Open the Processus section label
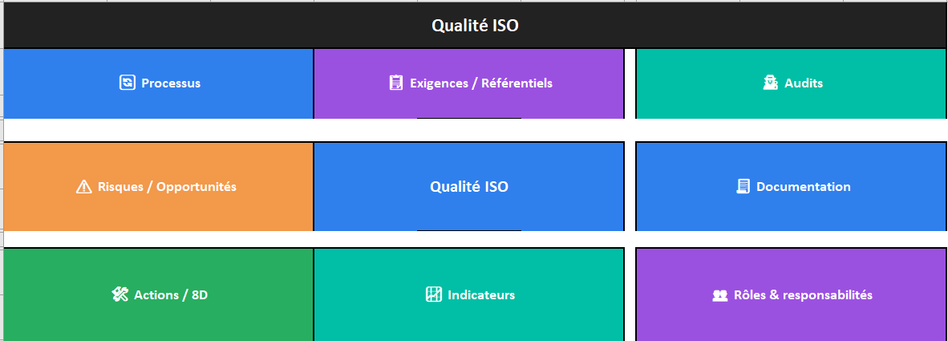Viewport: 948px width, 341px height. tap(171, 83)
